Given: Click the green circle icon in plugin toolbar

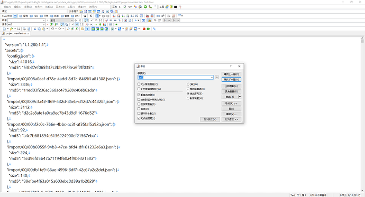Looking at the screenshot, I should pyautogui.click(x=145, y=7).
